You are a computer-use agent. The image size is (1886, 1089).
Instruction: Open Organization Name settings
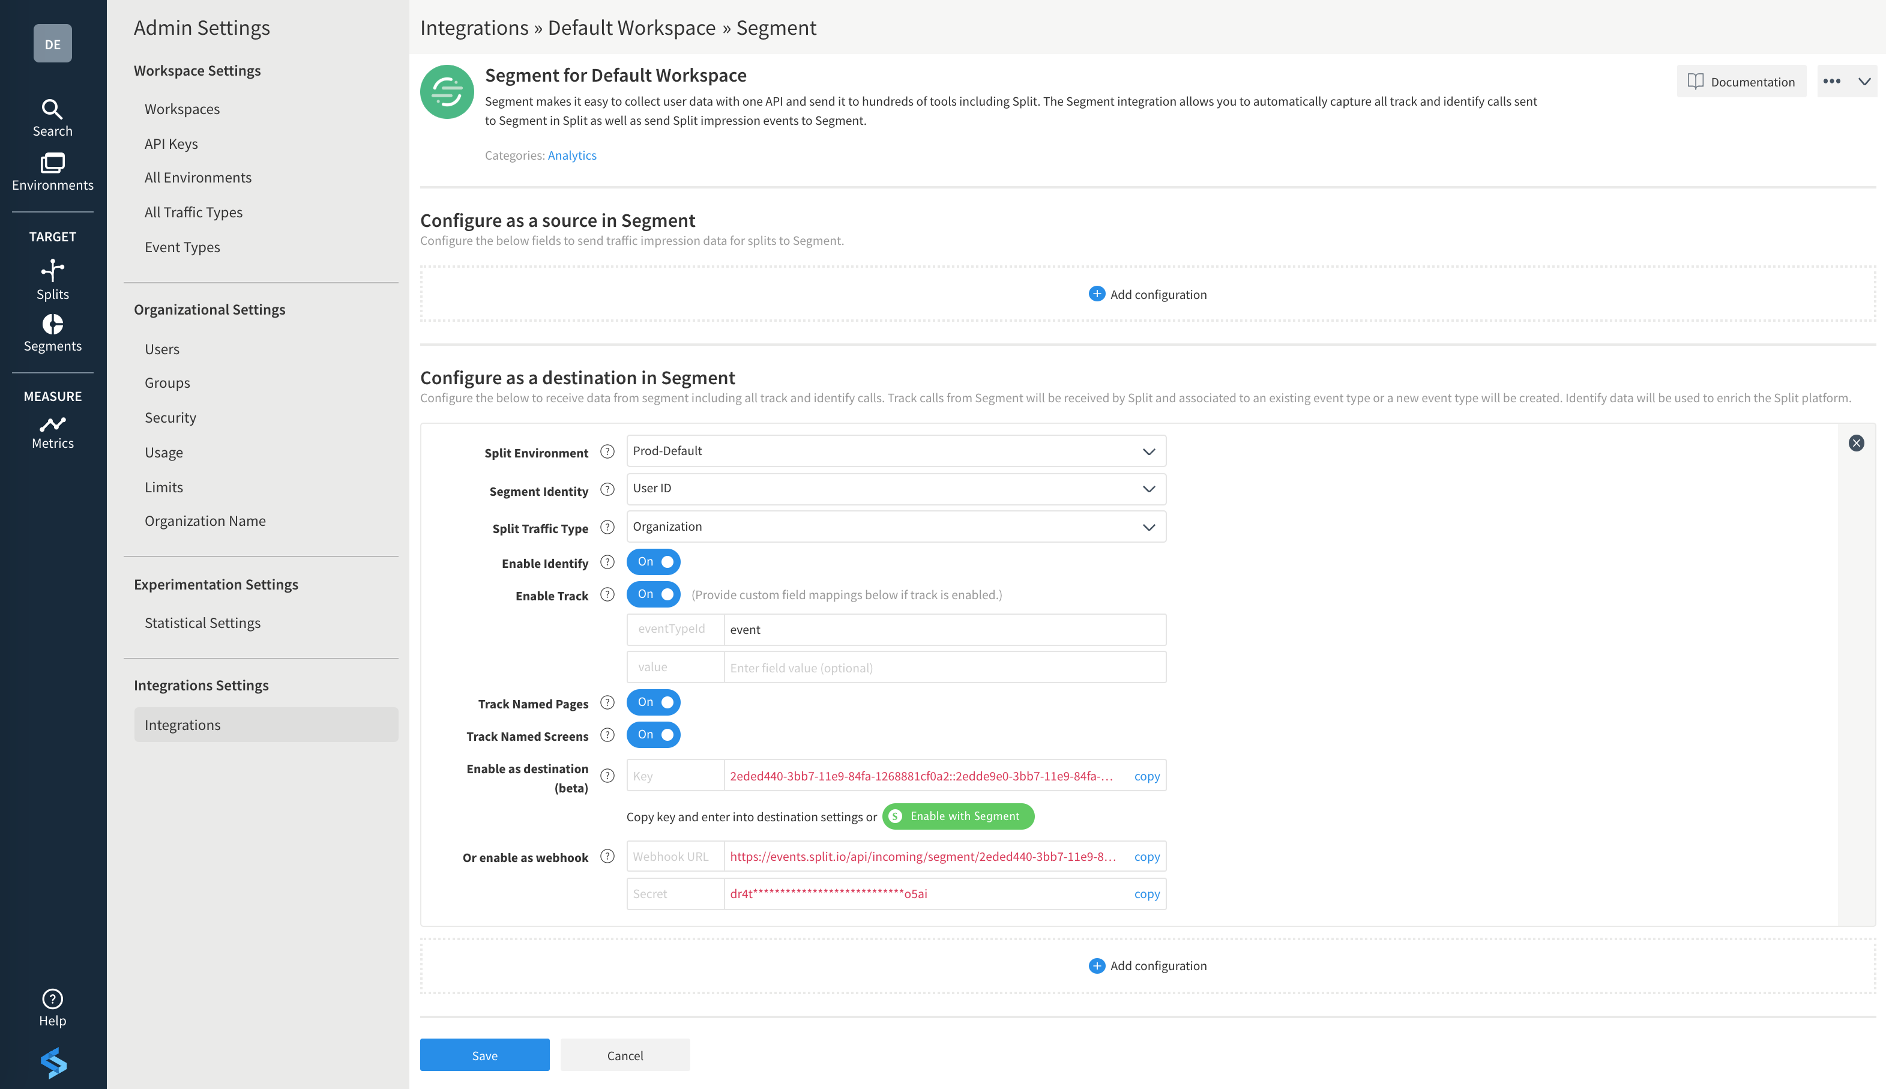[205, 520]
